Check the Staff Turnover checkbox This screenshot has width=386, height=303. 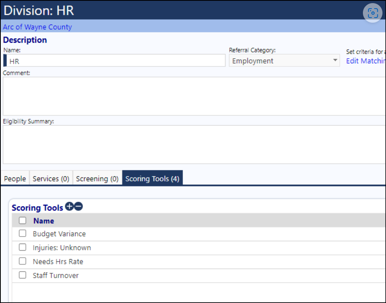(x=22, y=275)
